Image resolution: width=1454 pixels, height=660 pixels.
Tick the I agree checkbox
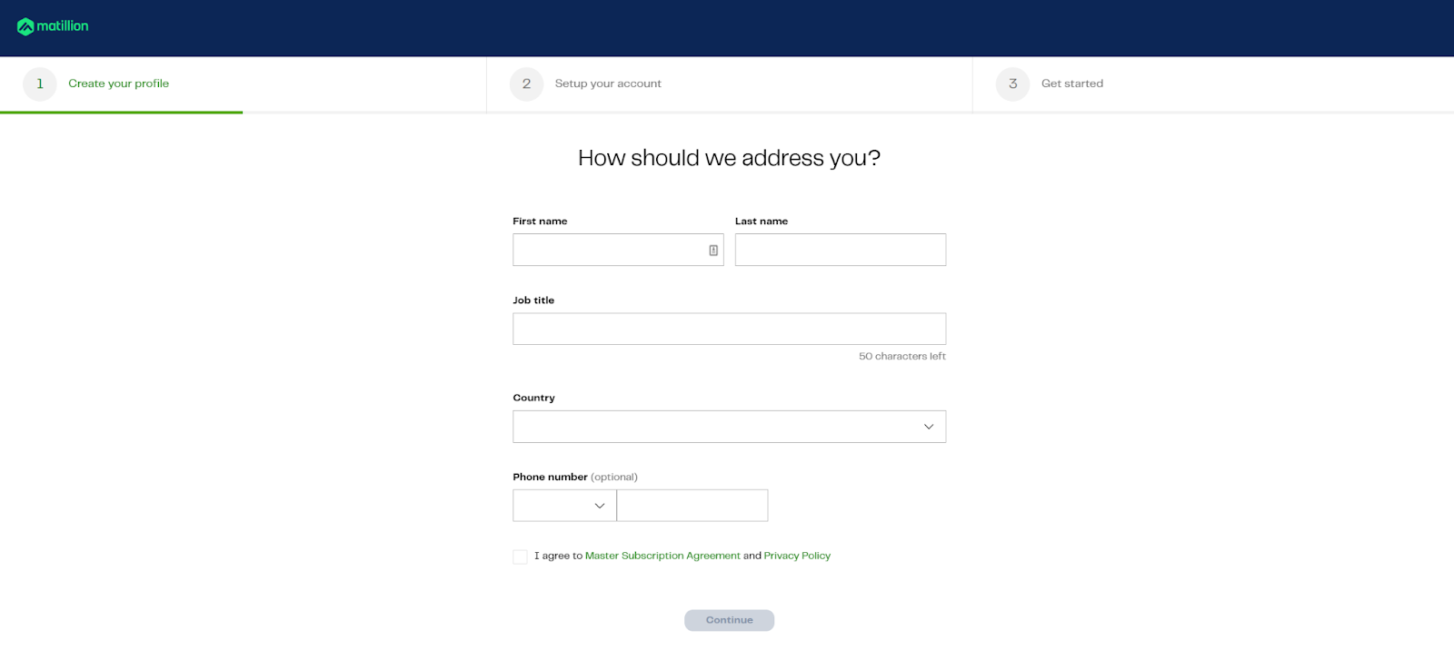(520, 557)
